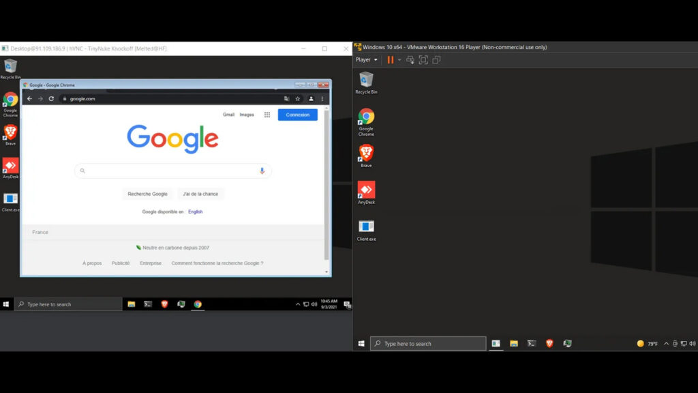Open the Publicité footer link

[x=121, y=263]
